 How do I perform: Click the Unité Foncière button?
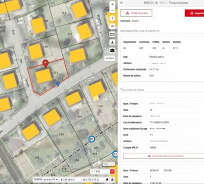click(x=136, y=13)
